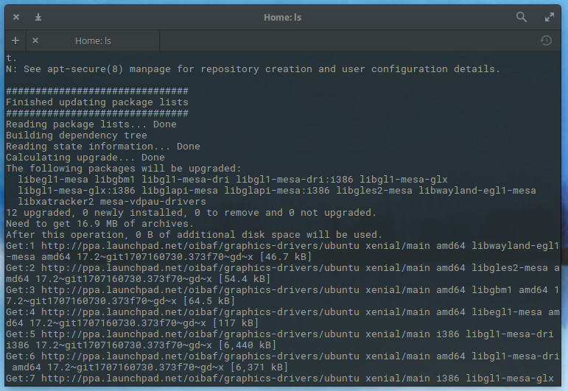
Task: Click the new tab plus icon
Action: (15, 40)
